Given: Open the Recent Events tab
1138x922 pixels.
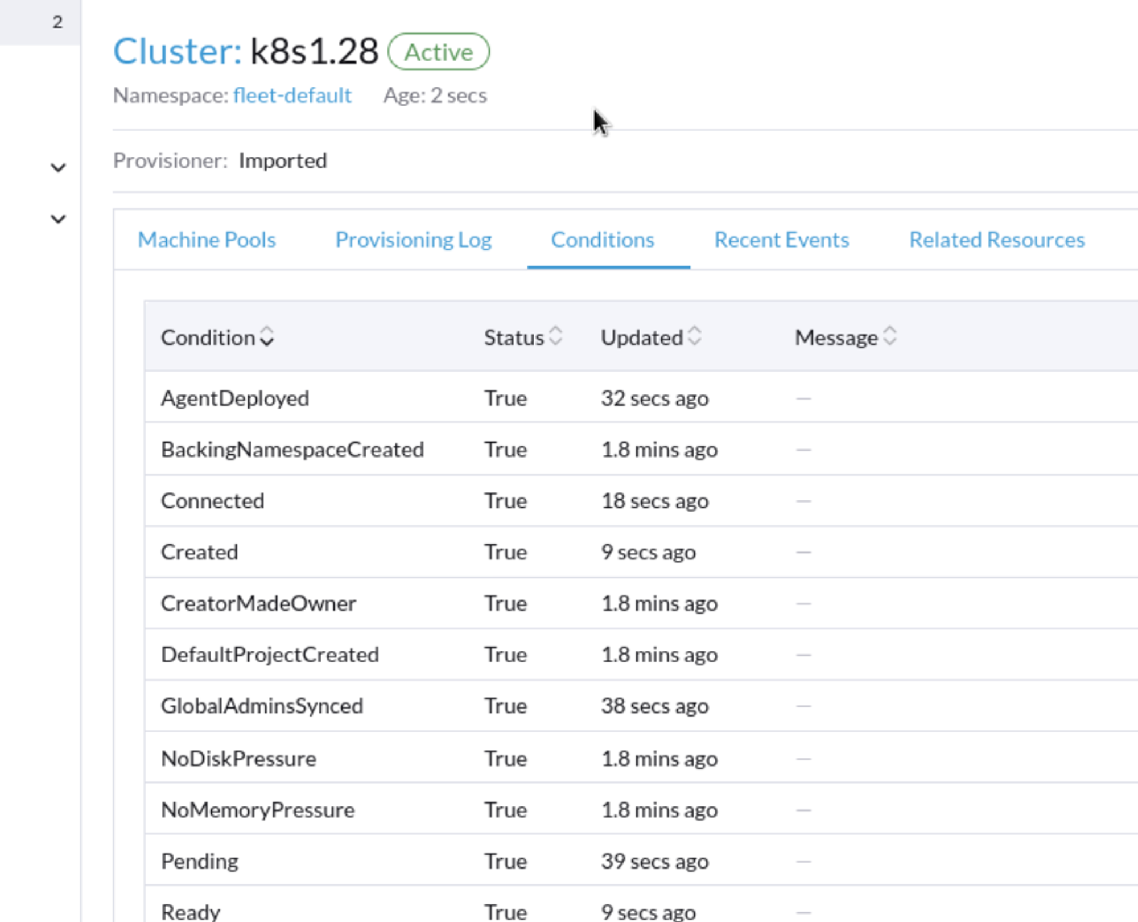Looking at the screenshot, I should pyautogui.click(x=781, y=240).
